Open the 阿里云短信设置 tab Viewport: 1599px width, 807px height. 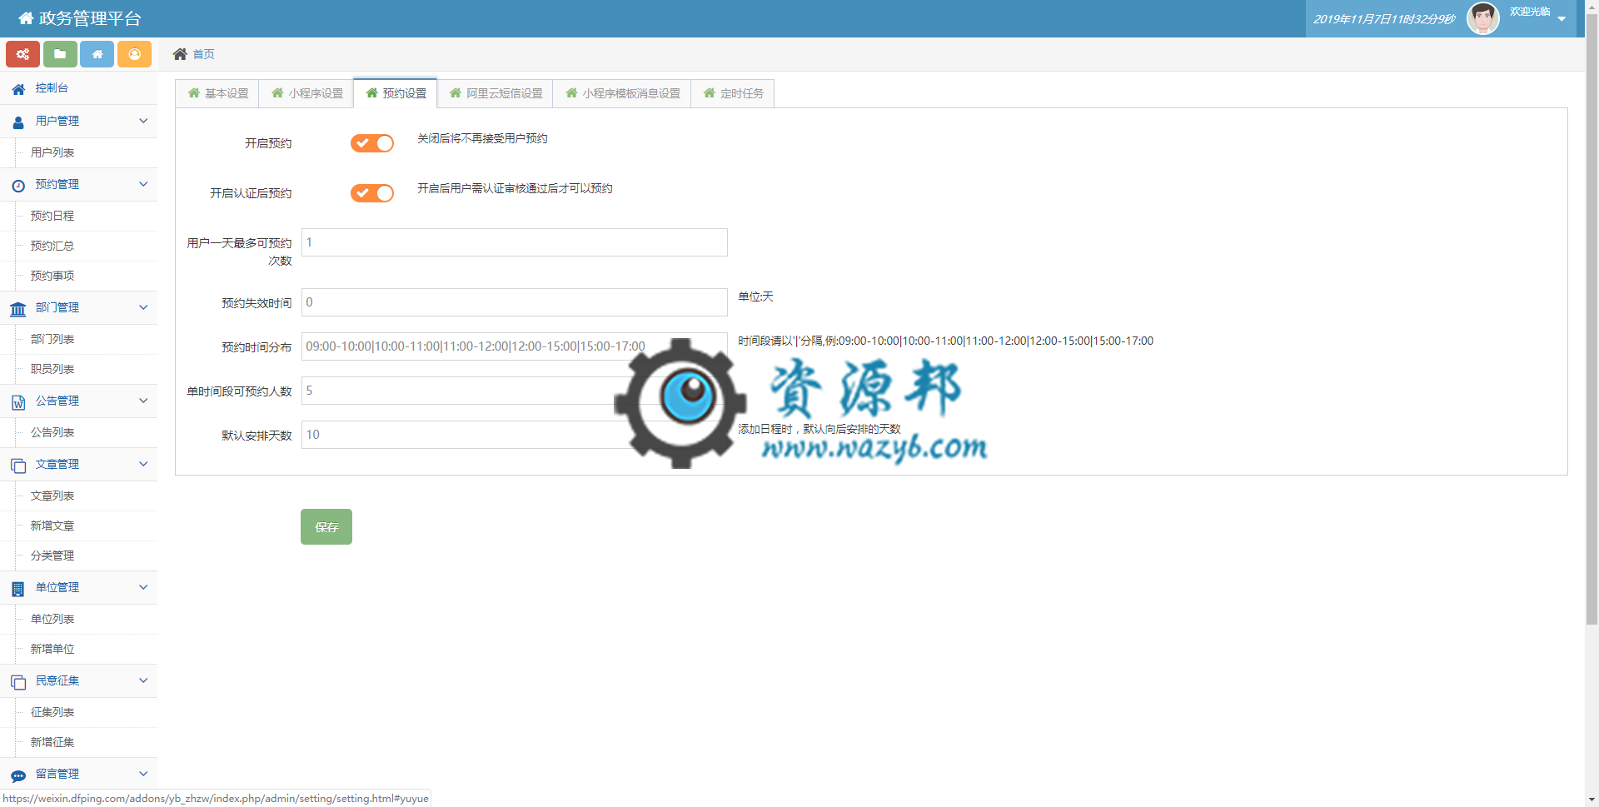click(496, 93)
